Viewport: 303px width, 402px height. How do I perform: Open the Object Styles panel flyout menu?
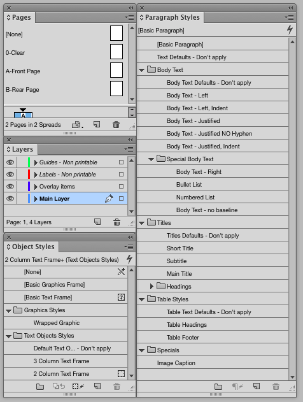(x=129, y=247)
